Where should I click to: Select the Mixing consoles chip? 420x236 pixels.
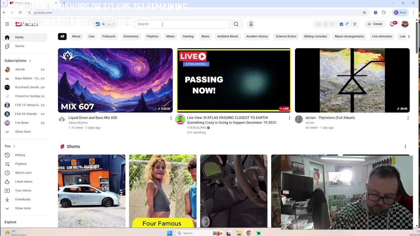coord(315,36)
